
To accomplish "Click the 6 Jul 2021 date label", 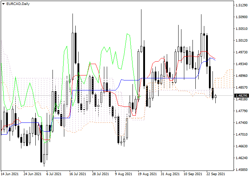I will tap(54, 174).
